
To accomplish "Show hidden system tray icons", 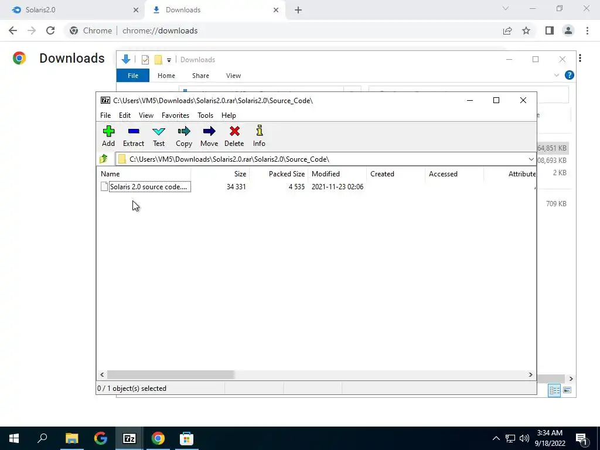I will [496, 438].
